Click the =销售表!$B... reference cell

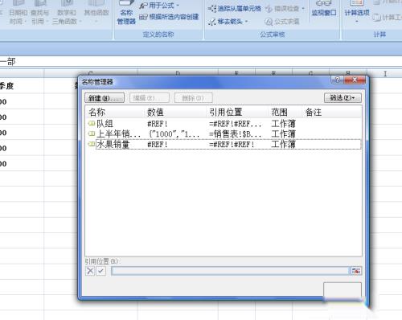coord(235,134)
